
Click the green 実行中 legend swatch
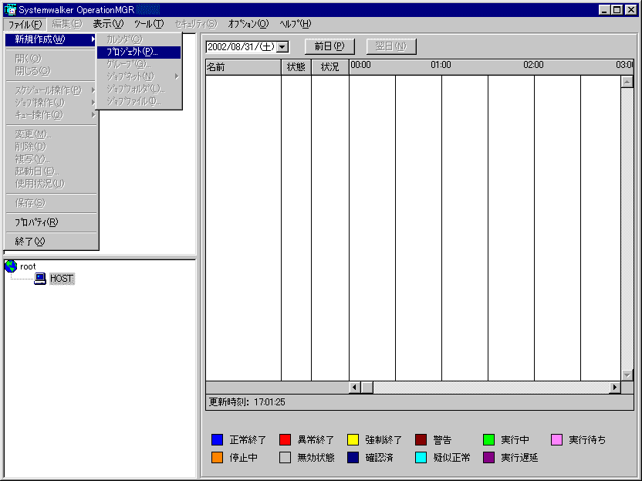(489, 439)
